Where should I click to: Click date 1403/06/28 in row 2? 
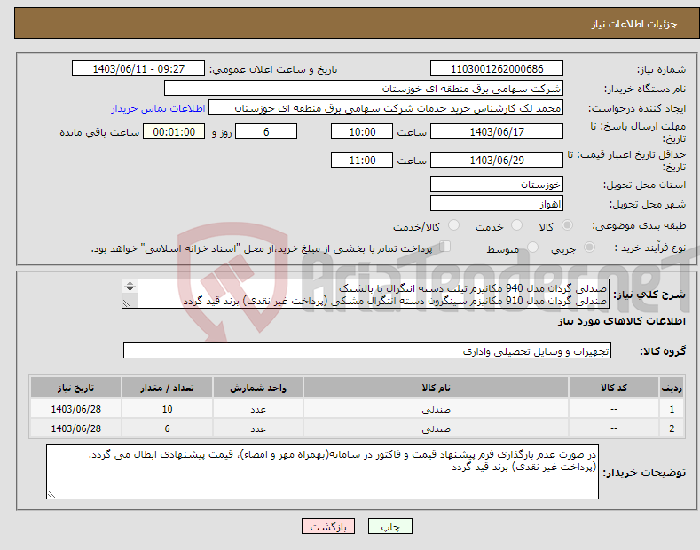tap(76, 428)
